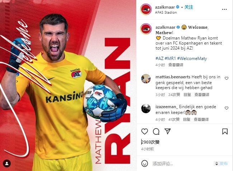Click the stepper arrows beside 发布
Image resolution: width=233 pixels, height=171 pixels.
(217, 163)
